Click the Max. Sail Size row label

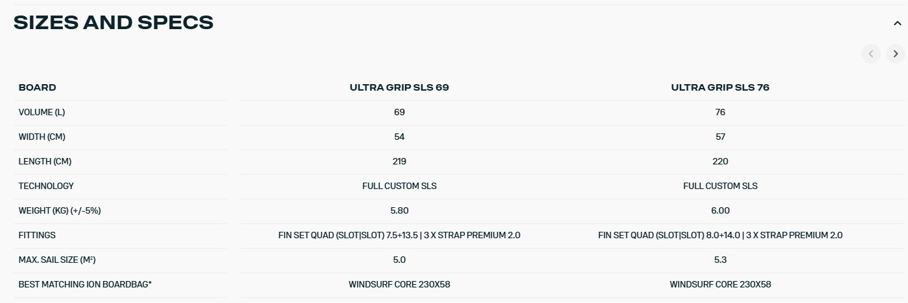coord(57,260)
